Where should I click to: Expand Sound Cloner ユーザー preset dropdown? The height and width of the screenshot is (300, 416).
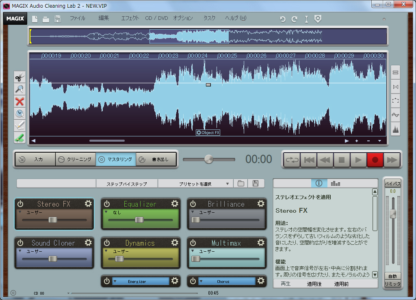tap(20, 251)
